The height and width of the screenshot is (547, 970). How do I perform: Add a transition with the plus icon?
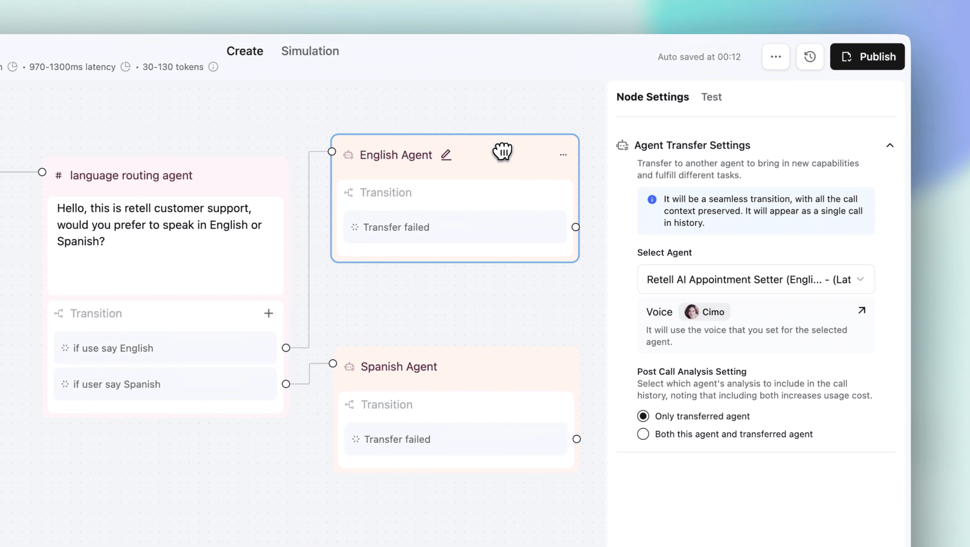click(268, 313)
